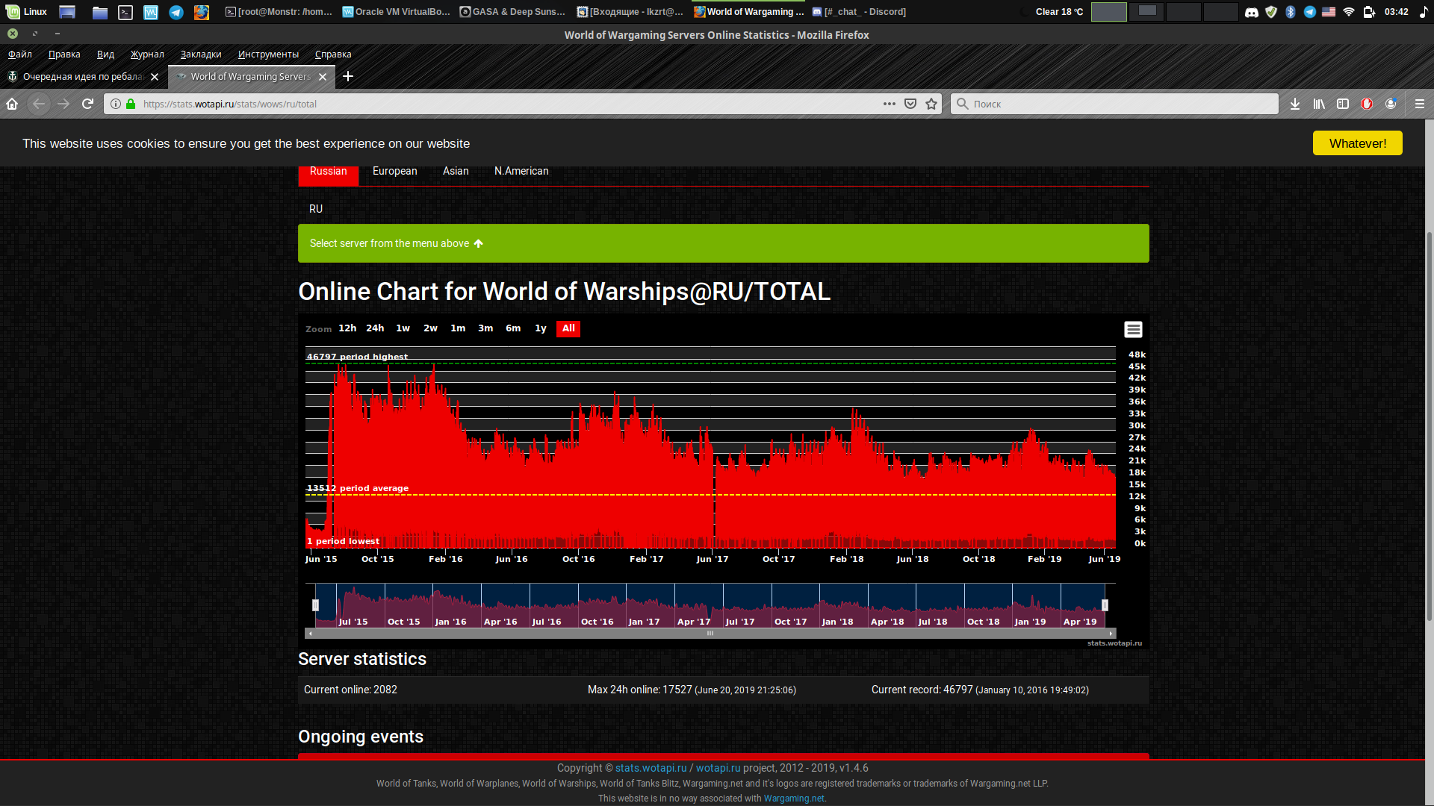Set chart zoom to 2w
The width and height of the screenshot is (1434, 806).
pyautogui.click(x=431, y=328)
